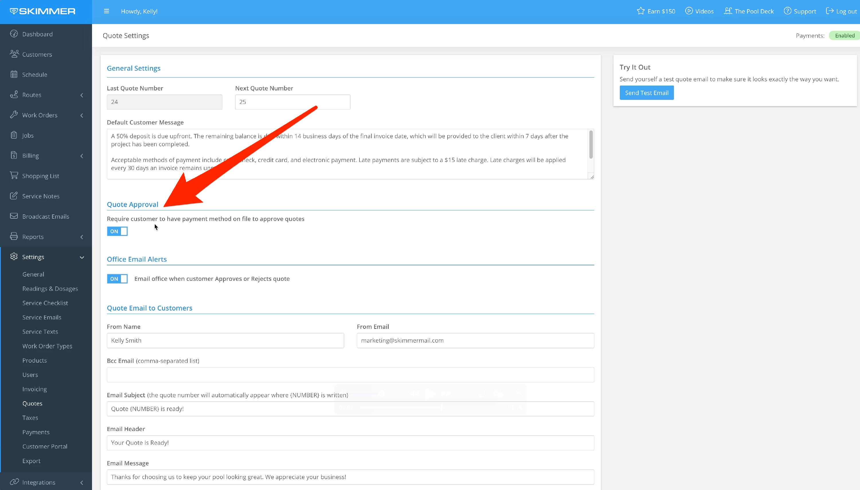
Task: Click the Next Quote Number field
Action: (292, 102)
